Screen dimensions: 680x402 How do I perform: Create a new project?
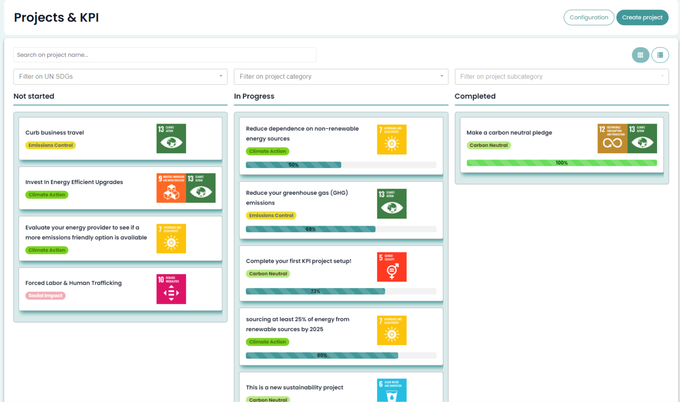(642, 17)
